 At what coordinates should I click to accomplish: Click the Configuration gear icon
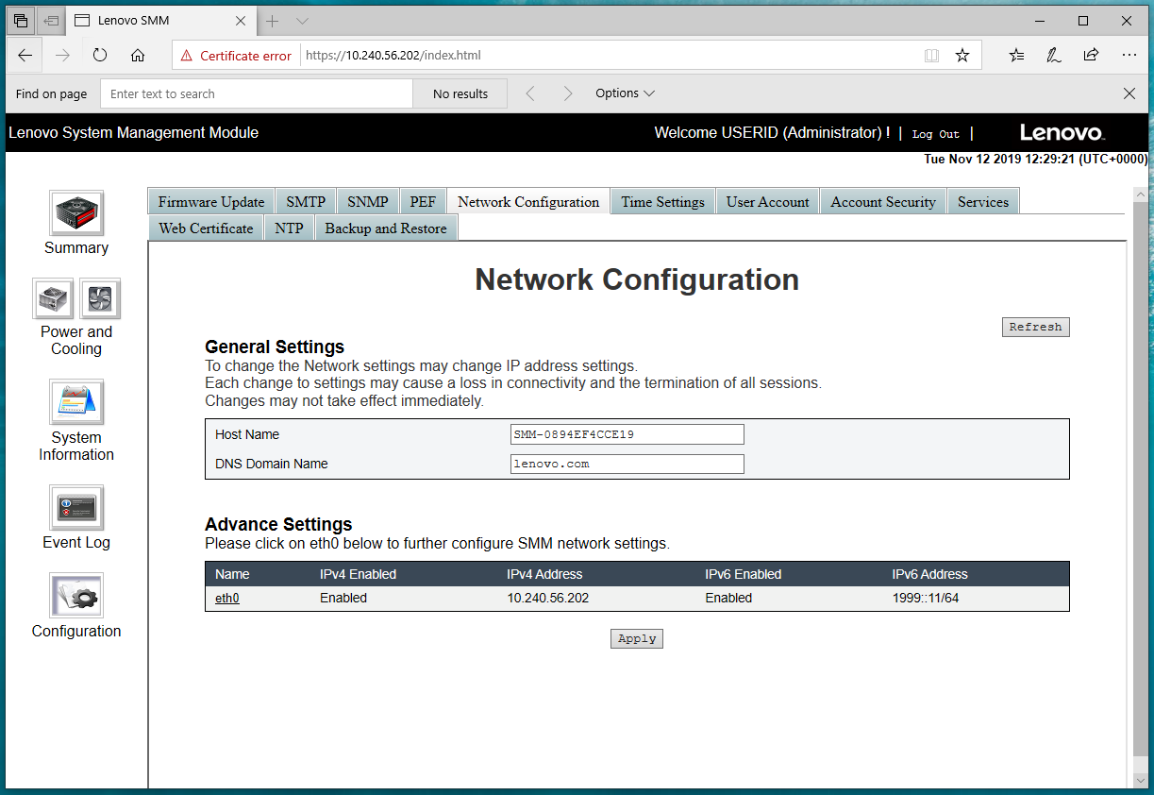pos(76,596)
